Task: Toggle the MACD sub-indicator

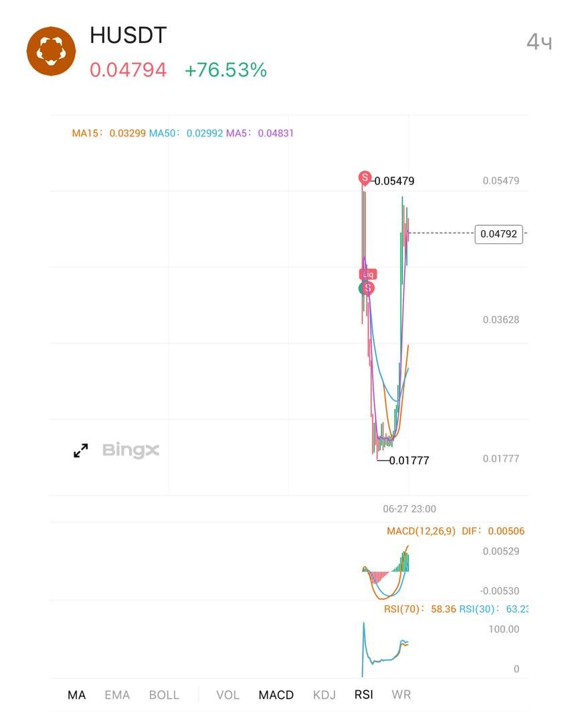Action: (276, 695)
